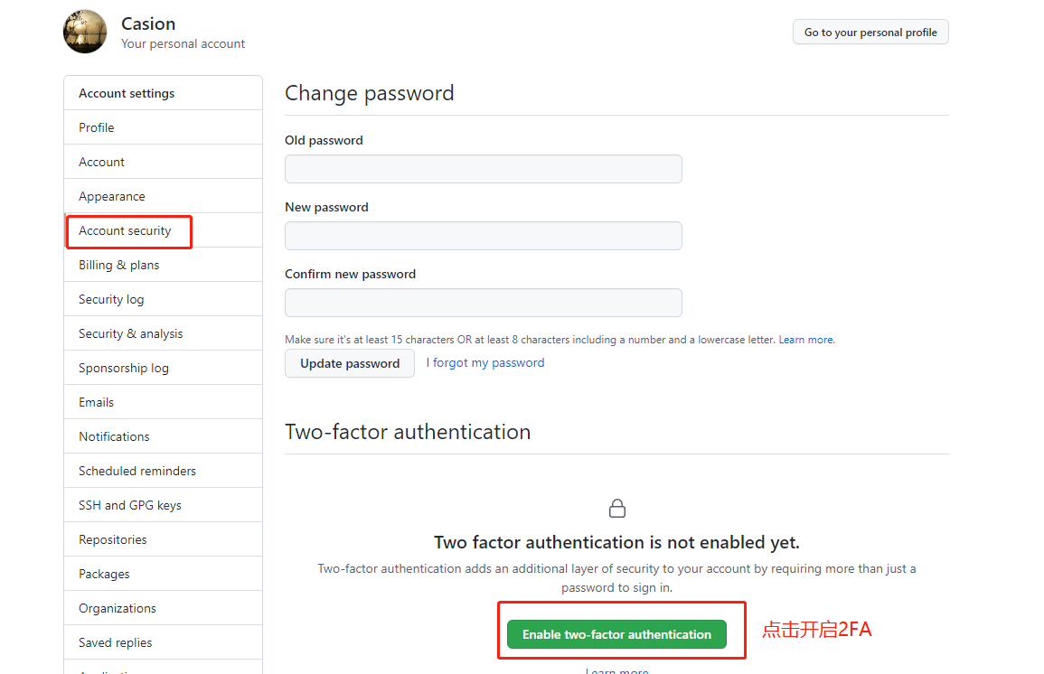Open the Emails settings page
Viewport: 1044px width, 674px height.
(x=97, y=402)
